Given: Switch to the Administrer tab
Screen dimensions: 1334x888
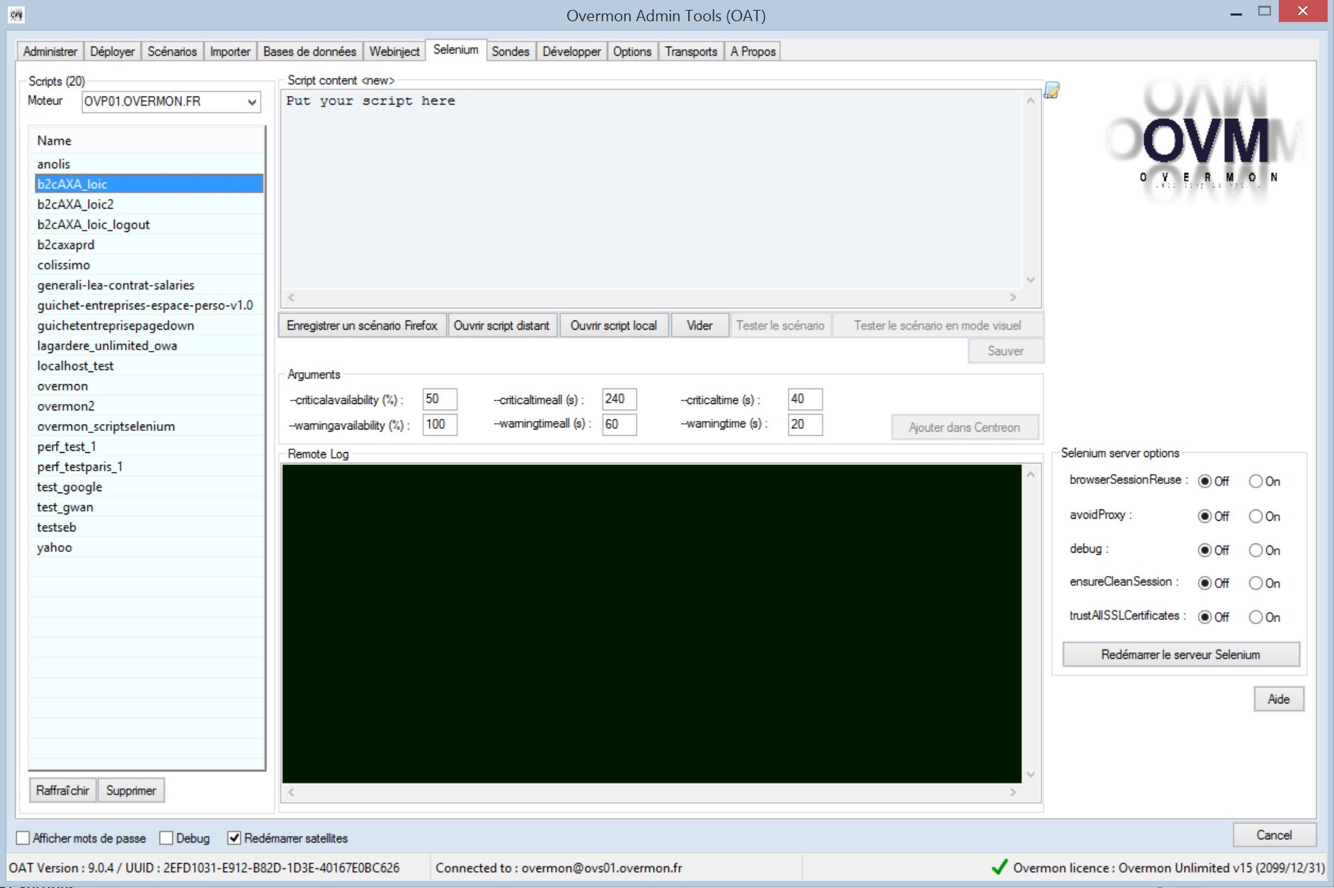Looking at the screenshot, I should pyautogui.click(x=50, y=52).
